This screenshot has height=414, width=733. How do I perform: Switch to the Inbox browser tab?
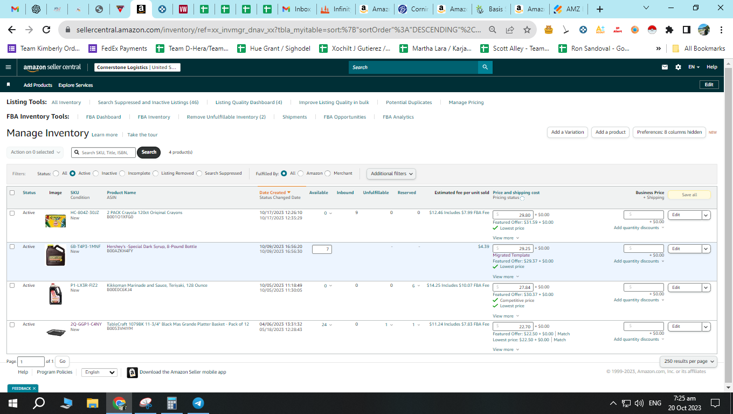pyautogui.click(x=296, y=9)
